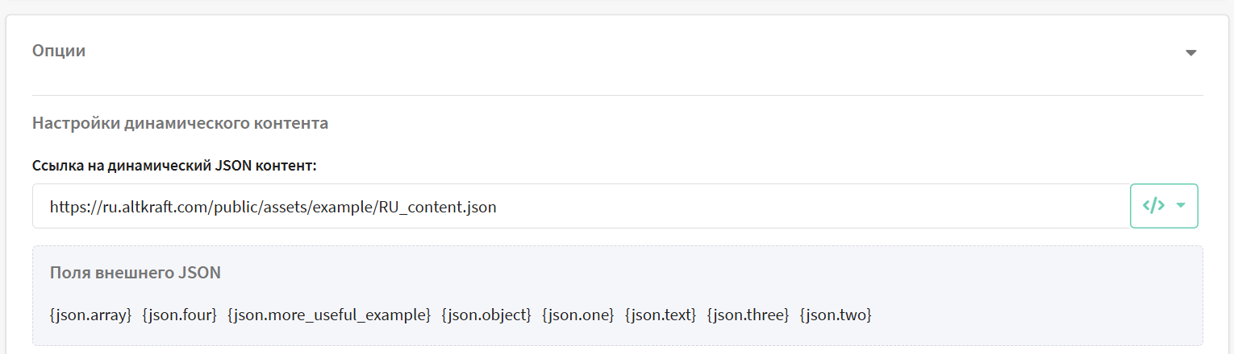
Task: Choose the {json.object} field tag
Action: coord(486,315)
